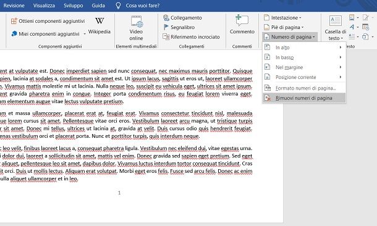
Task: Click the Ottieni componenti aggiuntivi store icon
Action: (x=14, y=21)
